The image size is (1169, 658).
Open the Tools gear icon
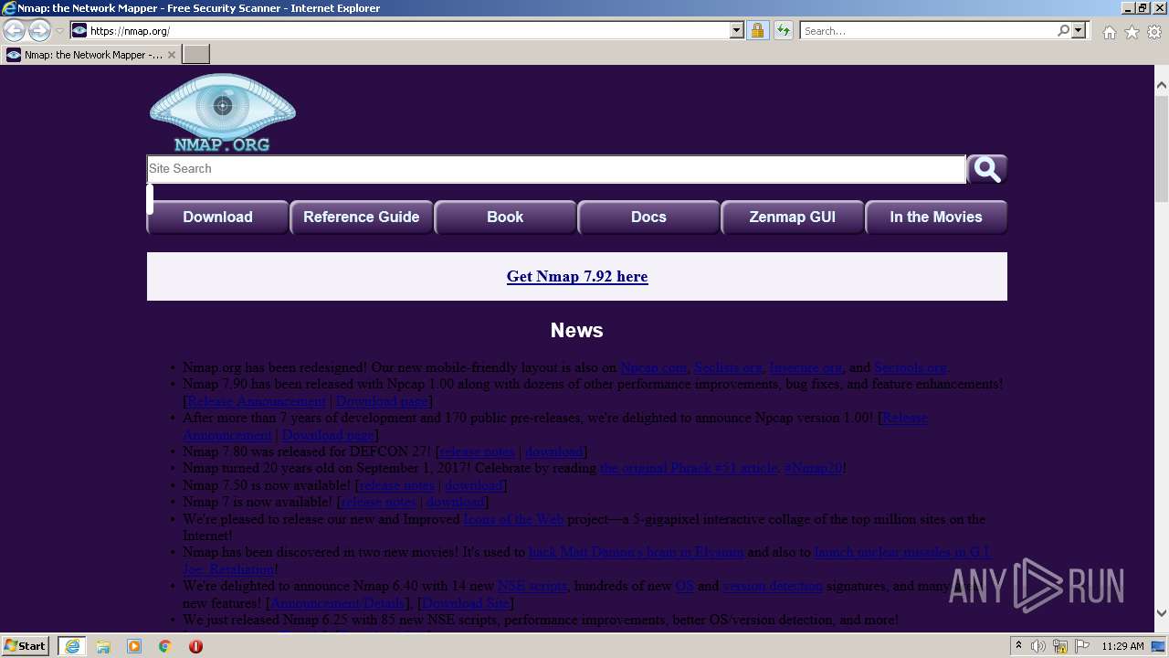tap(1154, 32)
